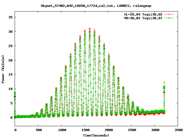Click the 10 tick label on the y-axis
Viewport: 184px width, 138px height.
point(11,89)
